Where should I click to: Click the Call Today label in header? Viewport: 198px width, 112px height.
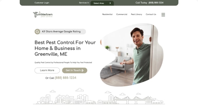coord(141,3)
